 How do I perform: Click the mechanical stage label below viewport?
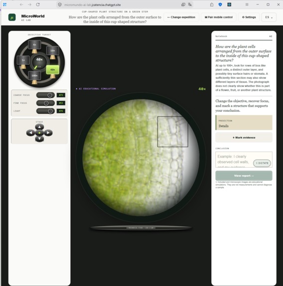pyautogui.click(x=141, y=228)
